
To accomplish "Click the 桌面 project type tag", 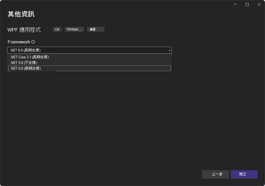I will [96, 29].
